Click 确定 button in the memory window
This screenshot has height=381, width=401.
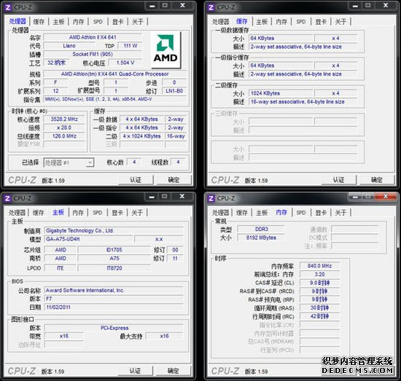coord(377,371)
